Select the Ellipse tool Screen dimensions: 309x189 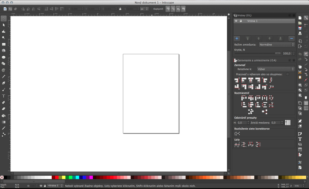[4, 57]
